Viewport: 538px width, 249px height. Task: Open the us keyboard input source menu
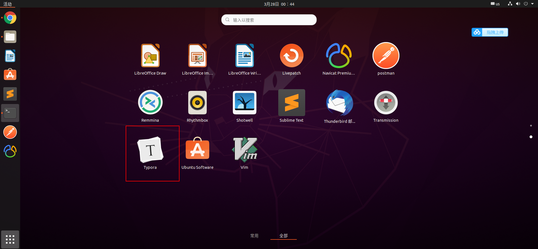point(495,4)
